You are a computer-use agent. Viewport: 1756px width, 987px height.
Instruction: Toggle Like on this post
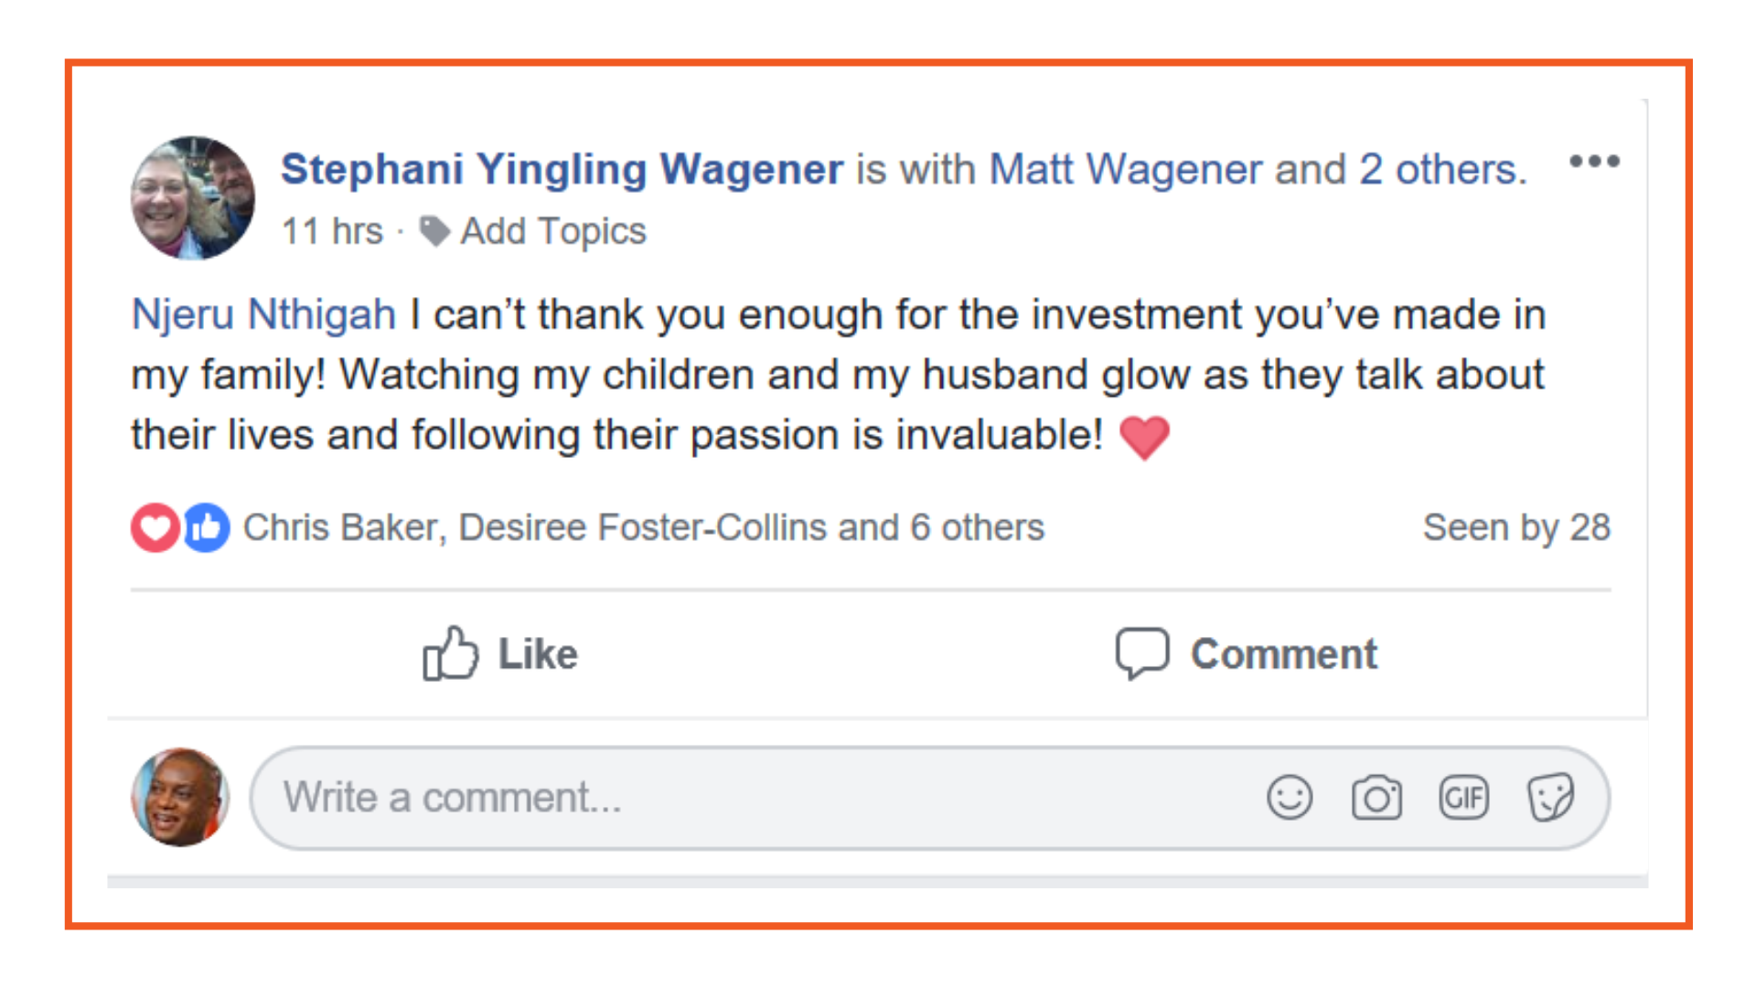pyautogui.click(x=537, y=654)
